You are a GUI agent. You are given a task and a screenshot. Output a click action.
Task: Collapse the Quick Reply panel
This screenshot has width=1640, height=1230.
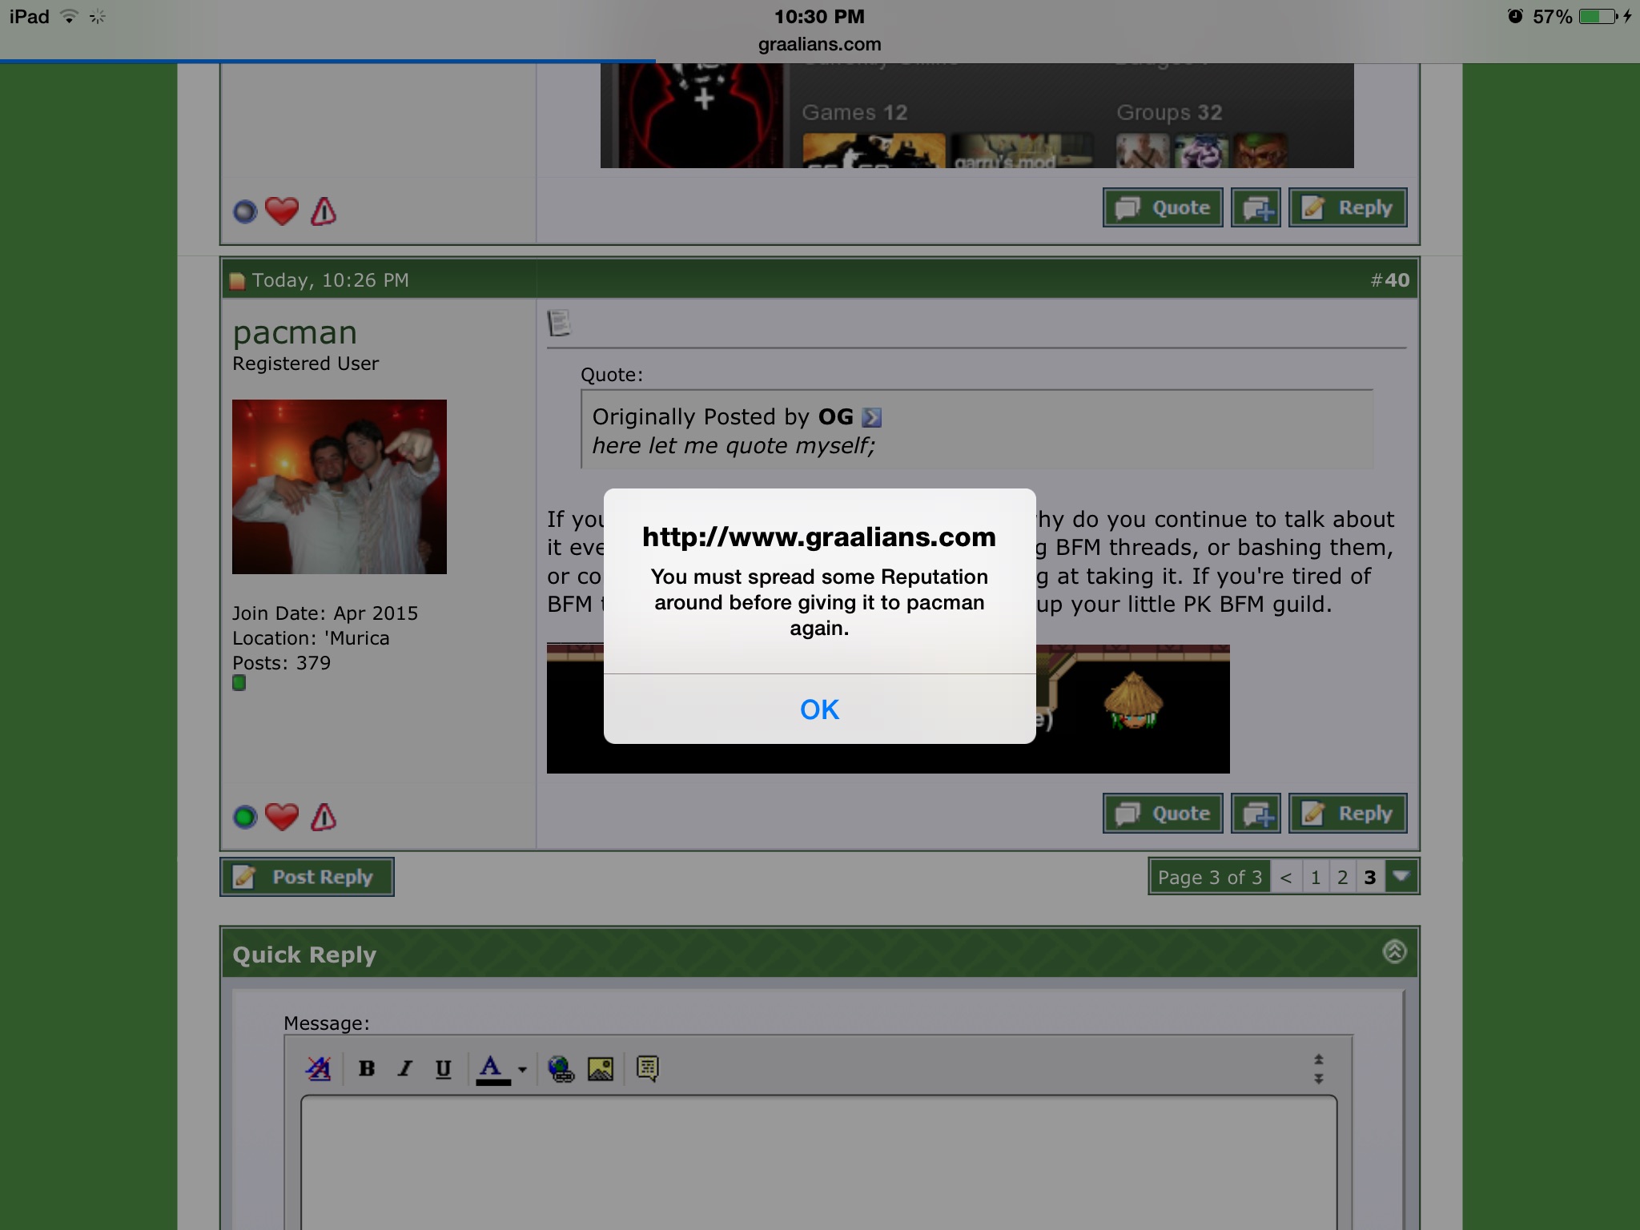(x=1394, y=951)
